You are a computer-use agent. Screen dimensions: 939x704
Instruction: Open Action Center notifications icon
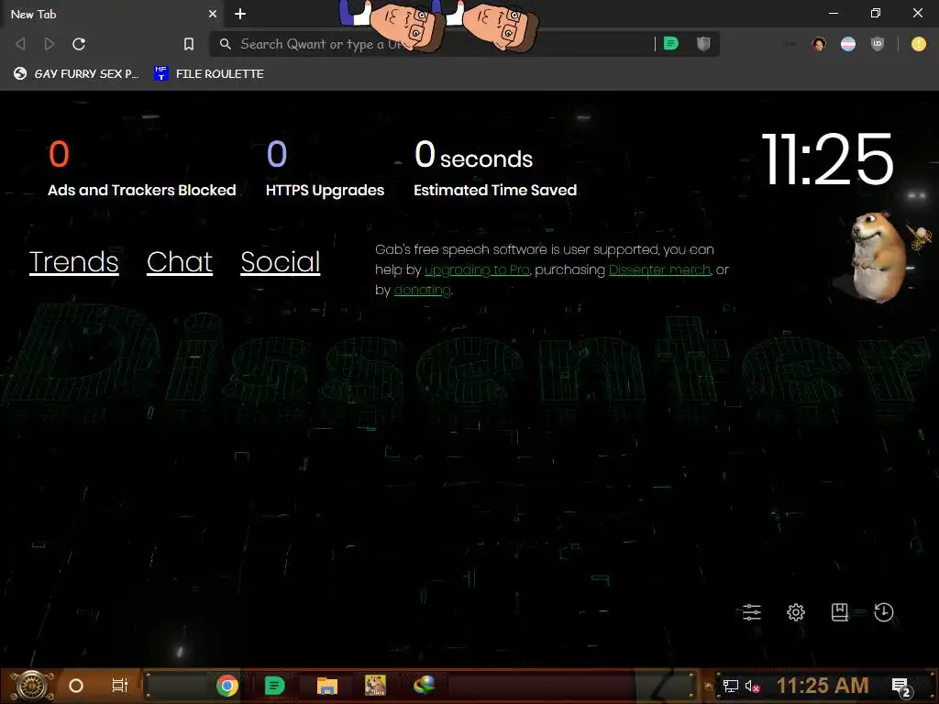click(x=901, y=687)
